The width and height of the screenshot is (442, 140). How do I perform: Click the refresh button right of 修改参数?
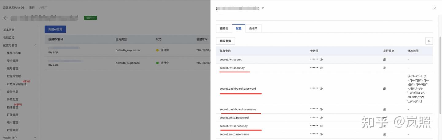pyautogui.click(x=429, y=41)
